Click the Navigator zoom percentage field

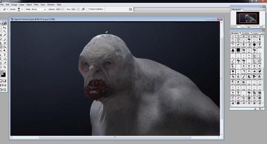click(x=235, y=27)
